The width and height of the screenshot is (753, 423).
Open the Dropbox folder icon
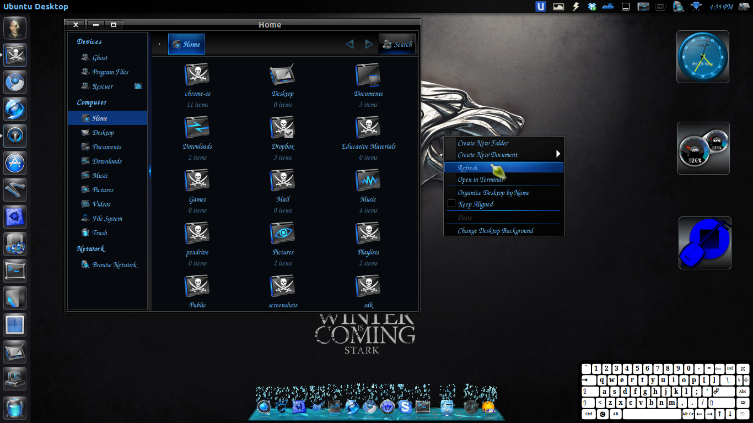pos(282,127)
